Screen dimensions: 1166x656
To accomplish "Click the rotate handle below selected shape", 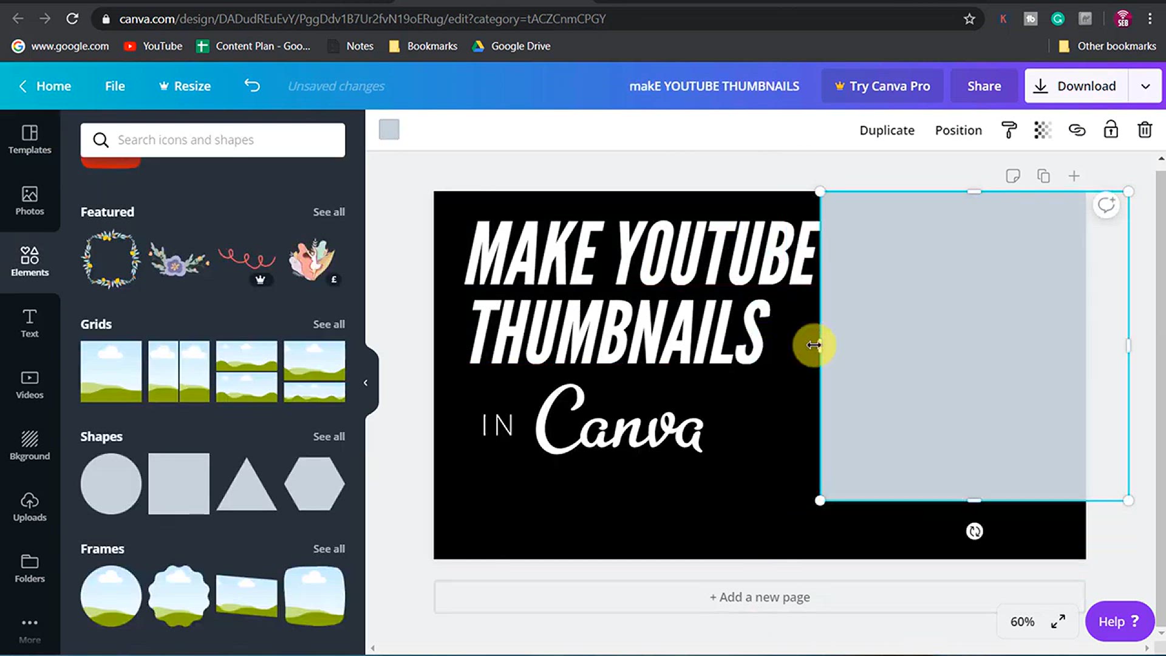I will click(x=974, y=531).
